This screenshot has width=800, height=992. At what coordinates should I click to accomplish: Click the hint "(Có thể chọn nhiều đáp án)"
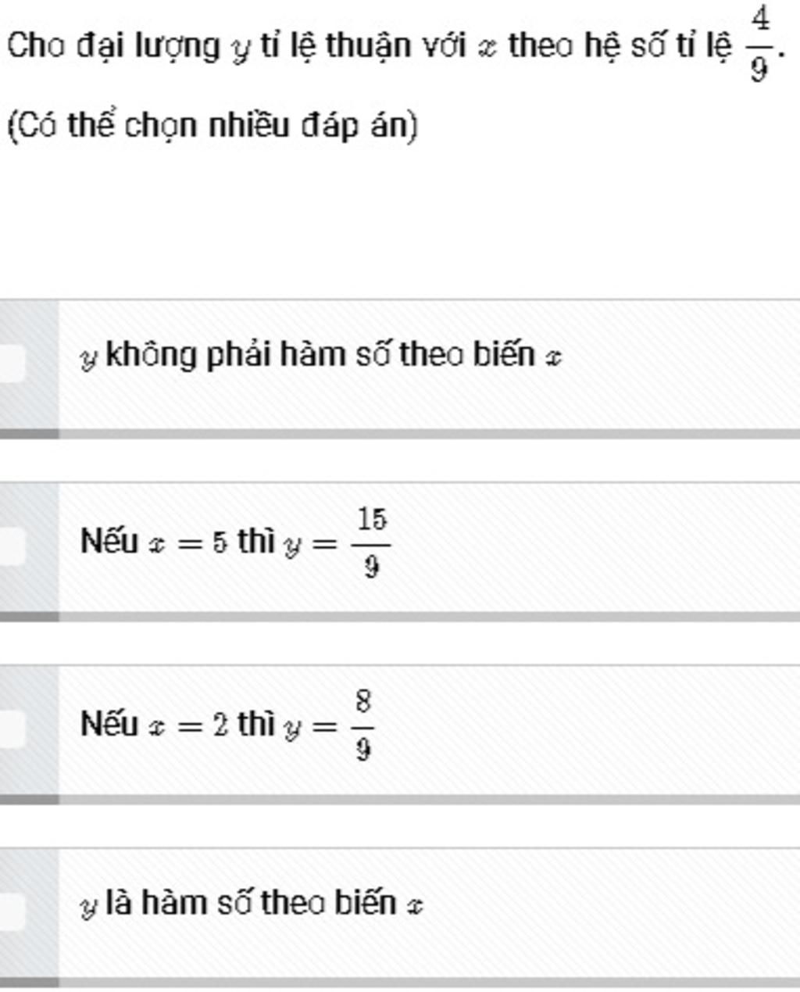(212, 125)
